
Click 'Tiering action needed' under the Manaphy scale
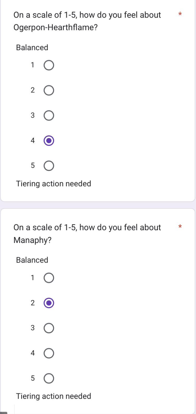pyautogui.click(x=54, y=396)
